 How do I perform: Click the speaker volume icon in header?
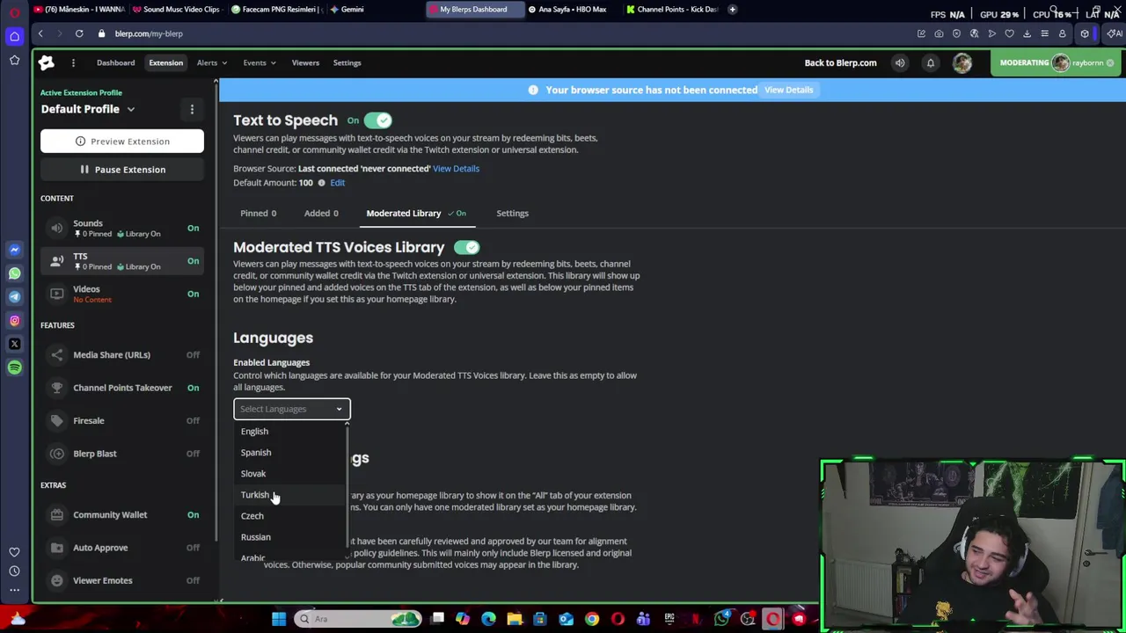pos(900,62)
